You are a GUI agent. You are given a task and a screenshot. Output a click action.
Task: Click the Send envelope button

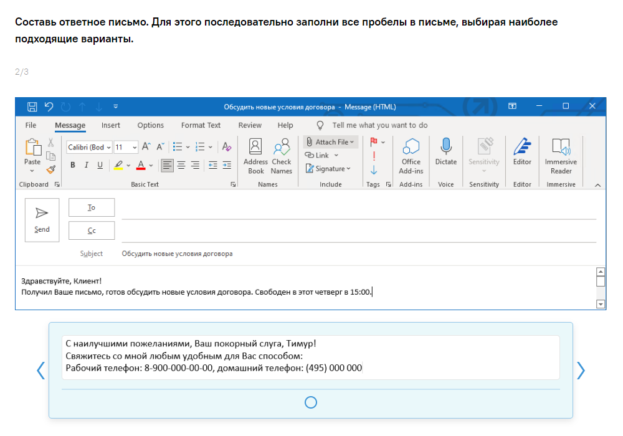coord(42,219)
